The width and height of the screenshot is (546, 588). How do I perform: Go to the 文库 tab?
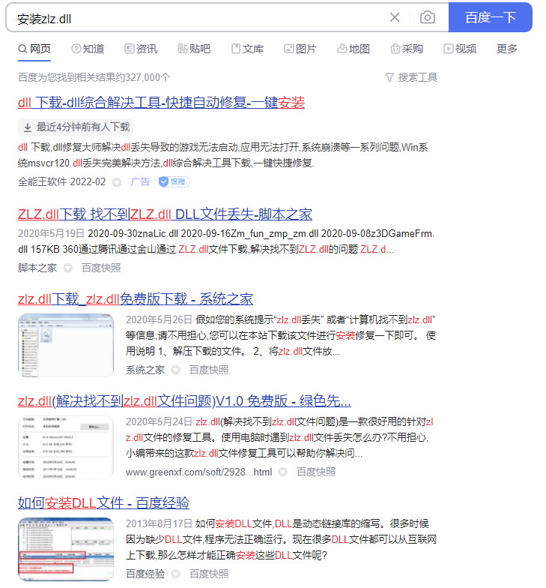click(247, 49)
